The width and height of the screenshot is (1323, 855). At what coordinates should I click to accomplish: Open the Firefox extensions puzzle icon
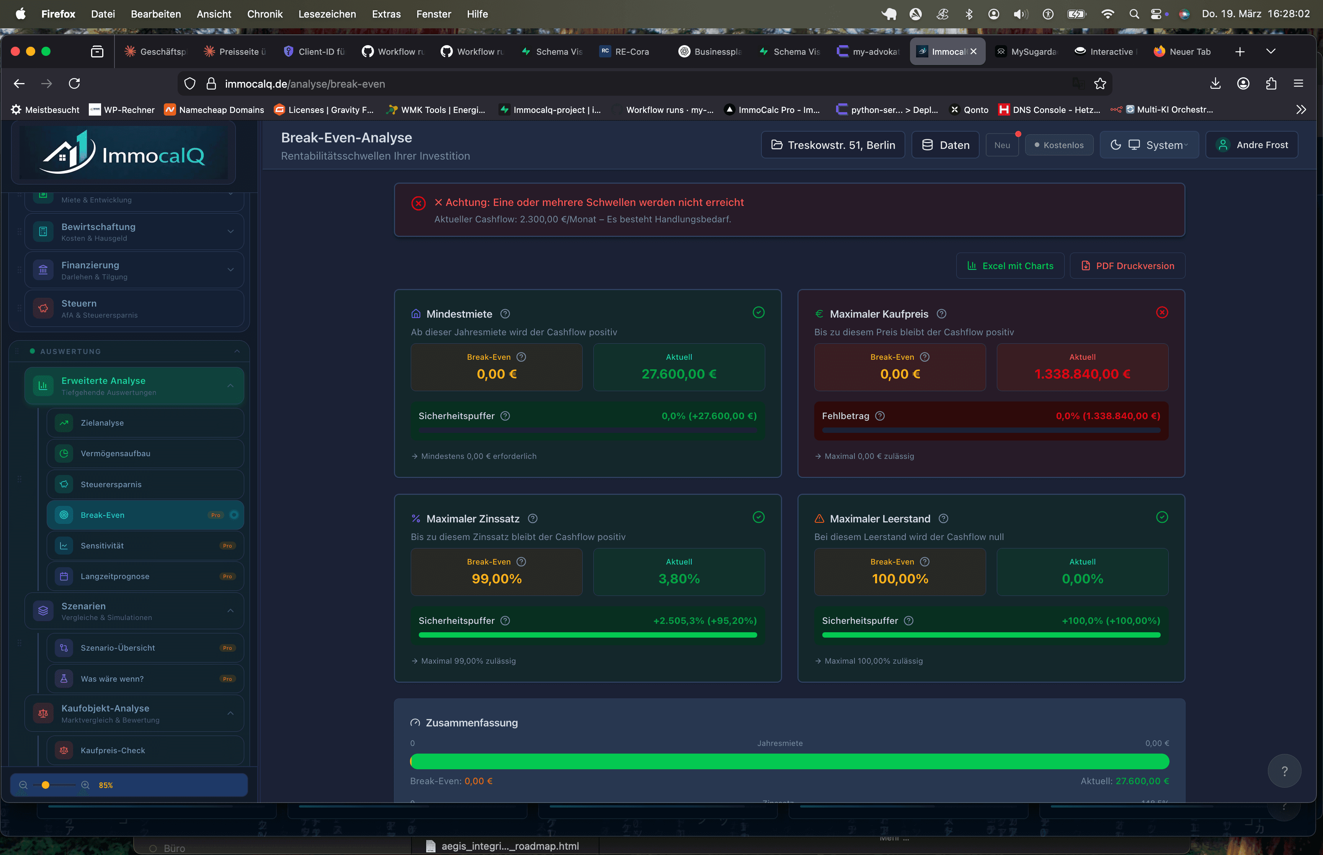pyautogui.click(x=1271, y=84)
